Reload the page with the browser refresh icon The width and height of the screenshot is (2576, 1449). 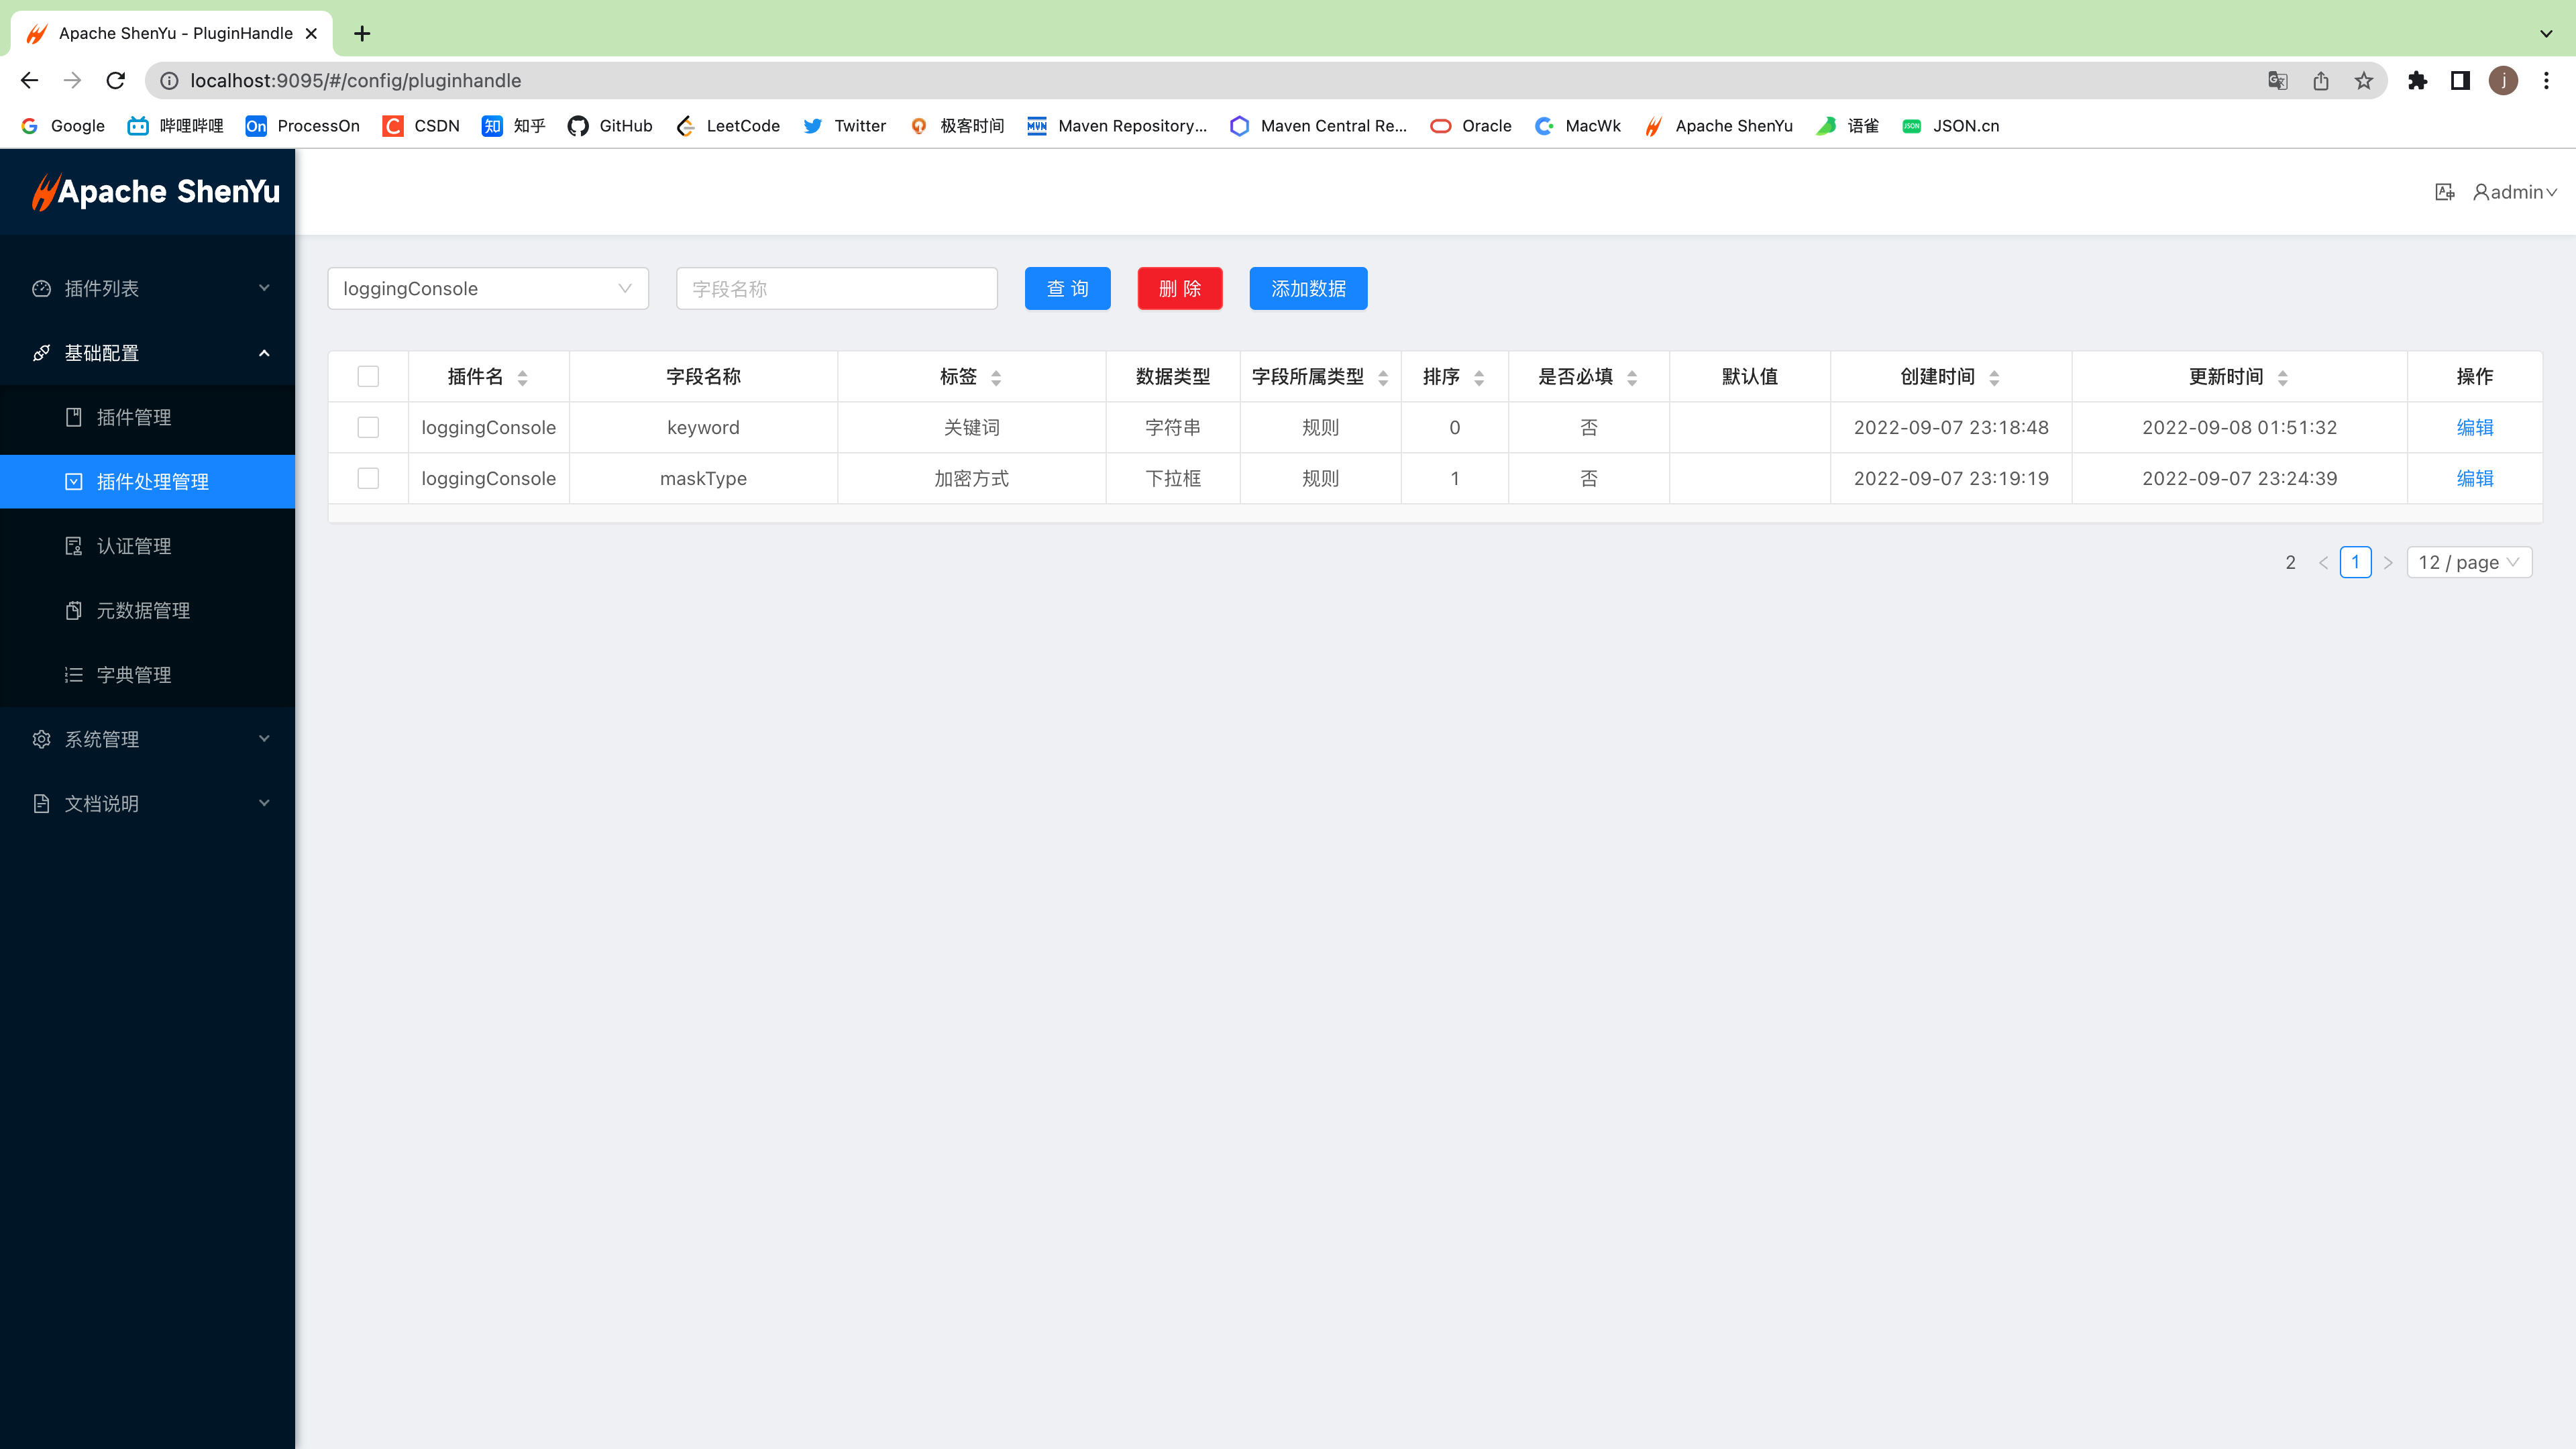pos(116,81)
